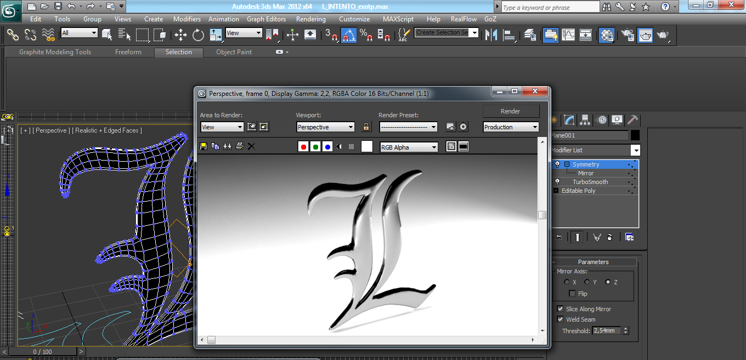Lock render to the Perspective viewport
Image resolution: width=746 pixels, height=360 pixels.
366,127
